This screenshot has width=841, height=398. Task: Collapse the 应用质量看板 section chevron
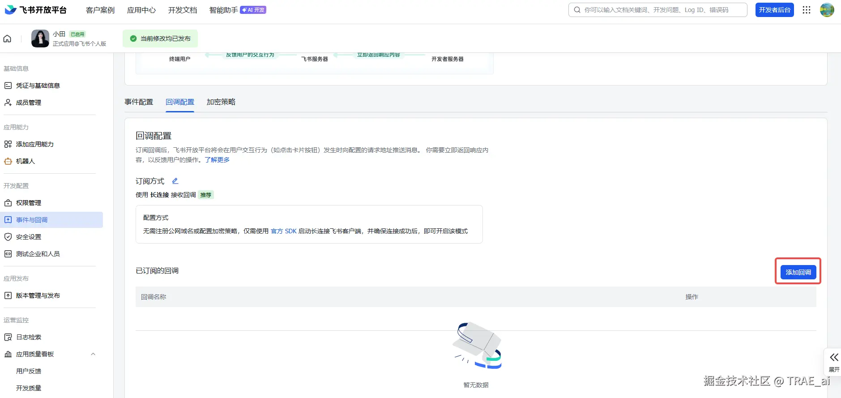93,354
